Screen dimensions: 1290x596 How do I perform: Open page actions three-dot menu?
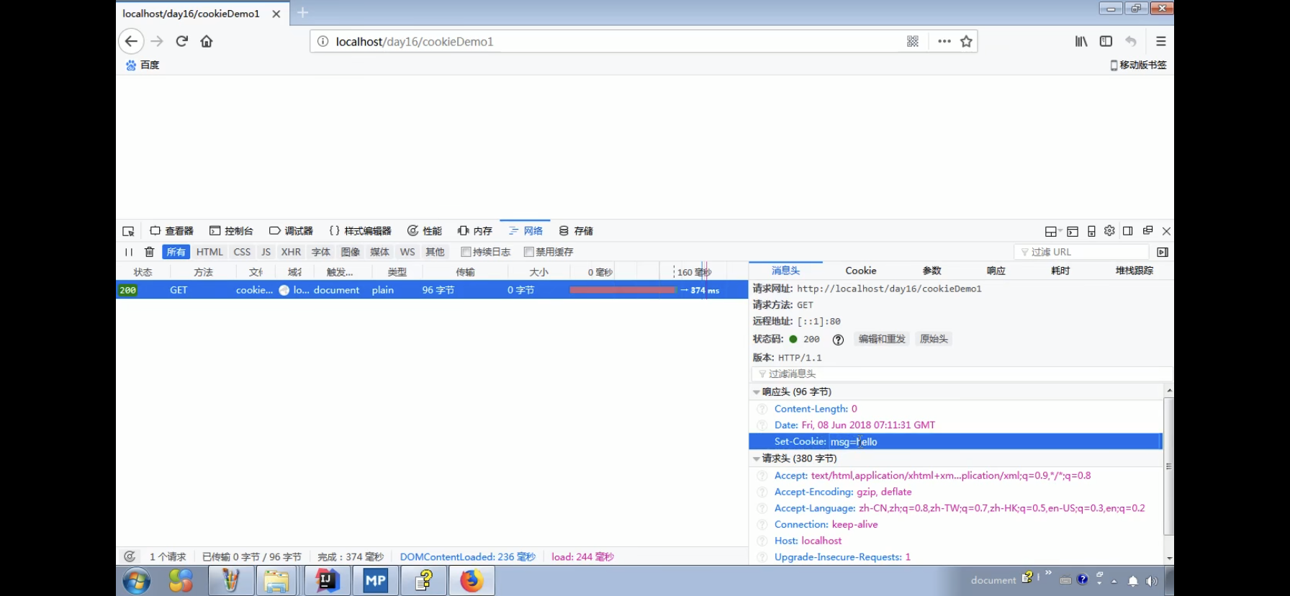click(944, 42)
